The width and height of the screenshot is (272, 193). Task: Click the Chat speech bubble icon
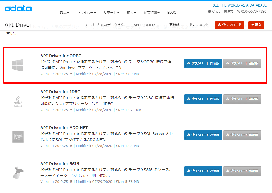[209, 11]
